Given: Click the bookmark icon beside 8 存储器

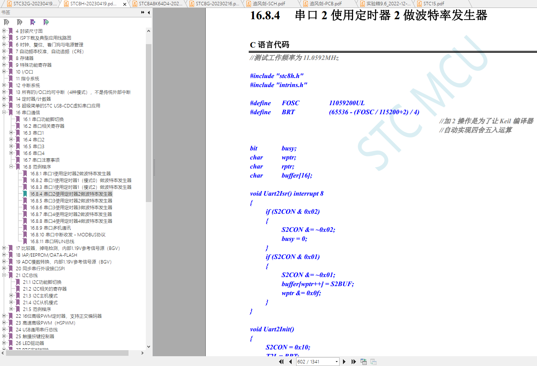Looking at the screenshot, I should [x=11, y=58].
